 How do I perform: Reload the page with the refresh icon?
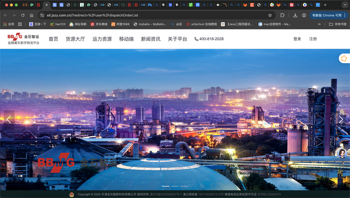tap(23, 15)
